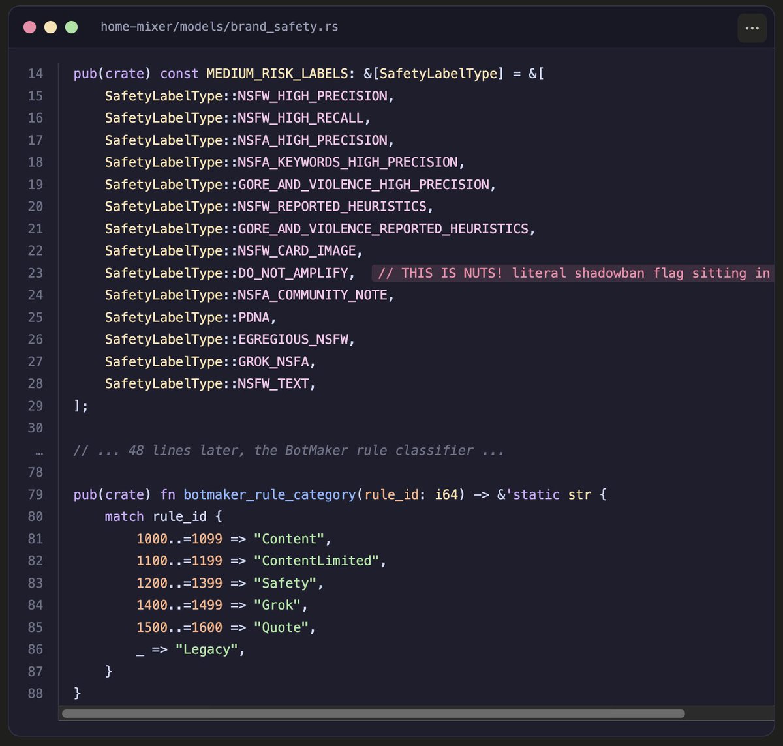Click the match keyword on line 80
The image size is (783, 746).
pos(124,517)
